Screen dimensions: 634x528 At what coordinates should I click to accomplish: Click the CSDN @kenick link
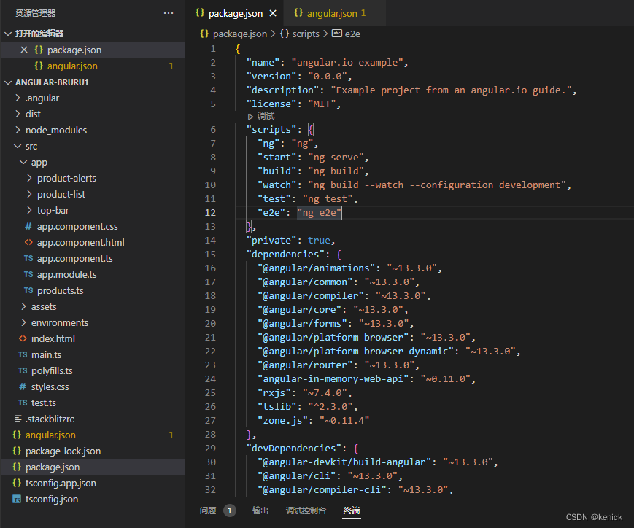(x=595, y=516)
